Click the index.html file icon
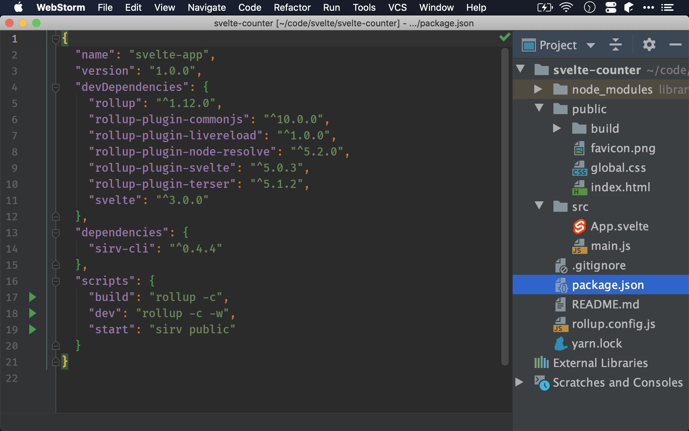Image resolution: width=689 pixels, height=431 pixels. click(x=579, y=188)
